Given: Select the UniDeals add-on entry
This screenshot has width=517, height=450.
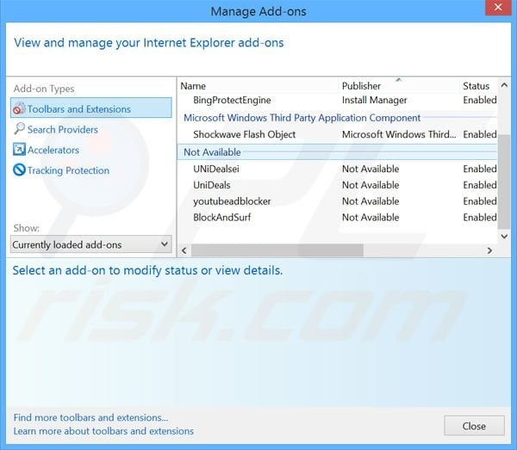Looking at the screenshot, I should (x=212, y=185).
